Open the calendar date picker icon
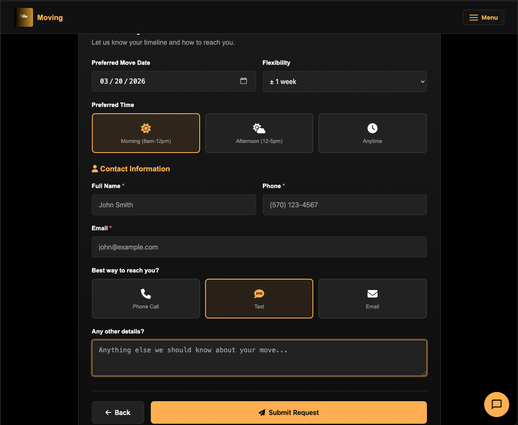This screenshot has width=518, height=425. point(244,81)
